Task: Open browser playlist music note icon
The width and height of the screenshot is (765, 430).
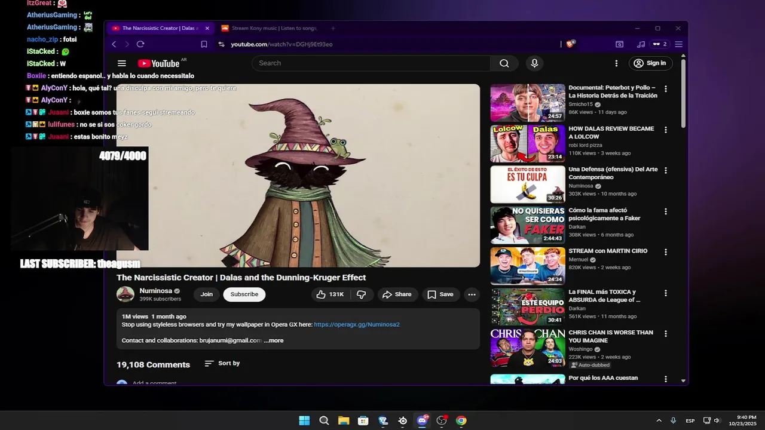Action: (641, 44)
